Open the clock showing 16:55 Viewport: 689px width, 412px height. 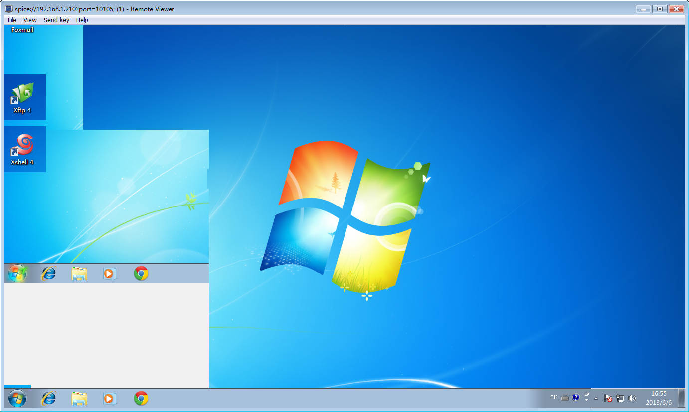(659, 398)
